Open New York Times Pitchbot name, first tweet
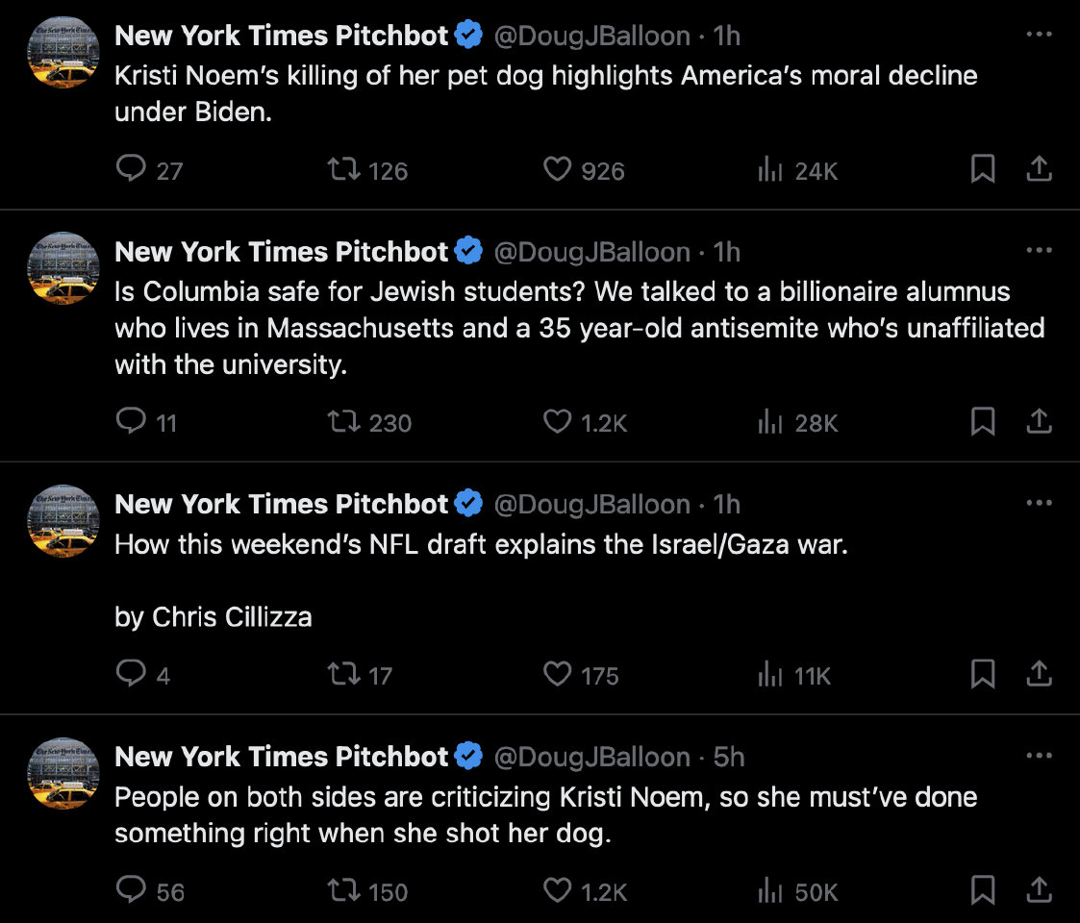 click(x=281, y=36)
